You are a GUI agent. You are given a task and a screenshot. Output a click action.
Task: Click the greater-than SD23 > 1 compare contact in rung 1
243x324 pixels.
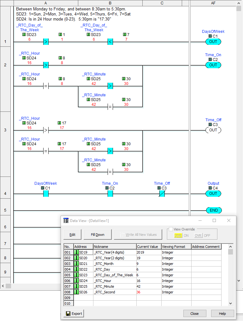[x=46, y=42]
